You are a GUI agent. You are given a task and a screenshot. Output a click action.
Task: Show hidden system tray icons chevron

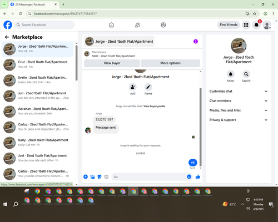(x=242, y=204)
